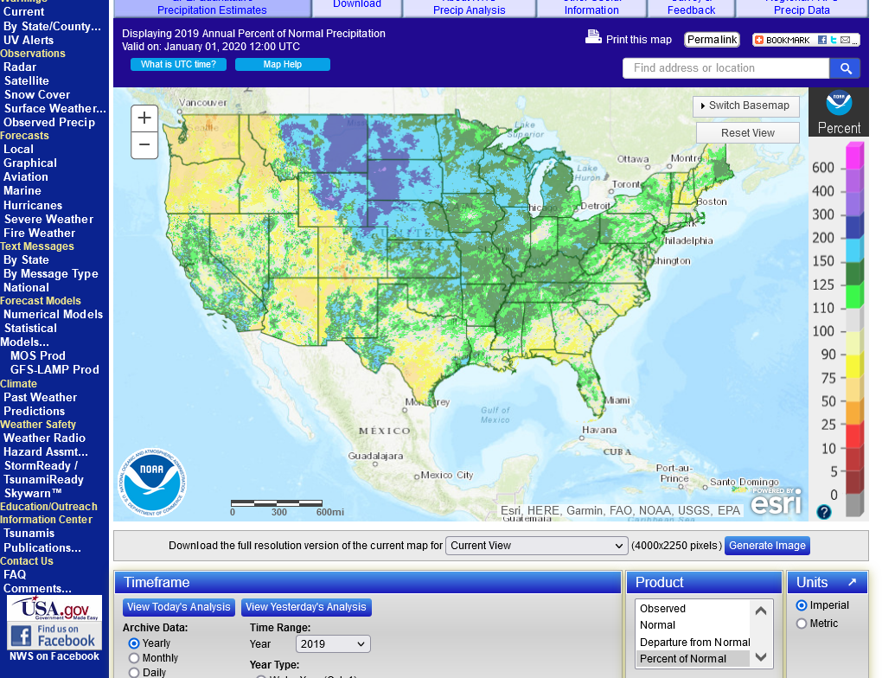Click the orange plus Bookmark icon
This screenshot has height=678, width=882.
click(x=759, y=40)
